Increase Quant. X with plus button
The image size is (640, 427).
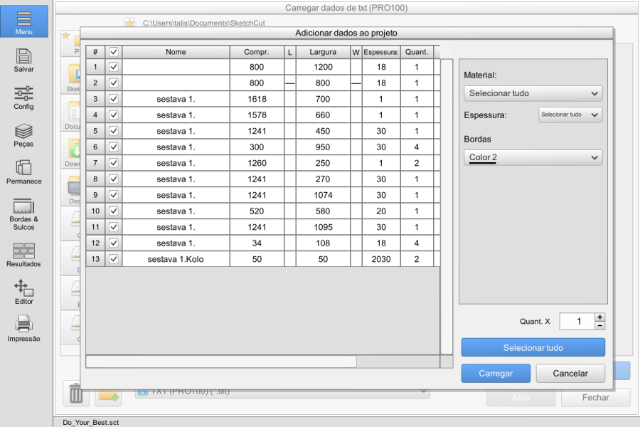point(599,317)
